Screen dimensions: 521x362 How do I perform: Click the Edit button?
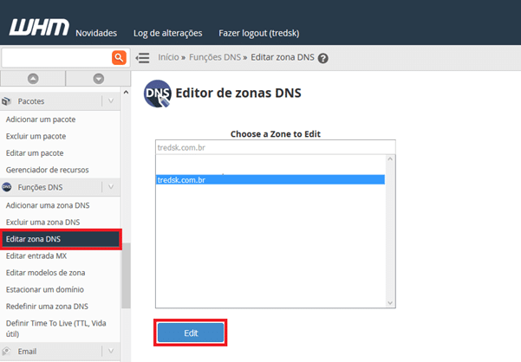pos(191,333)
